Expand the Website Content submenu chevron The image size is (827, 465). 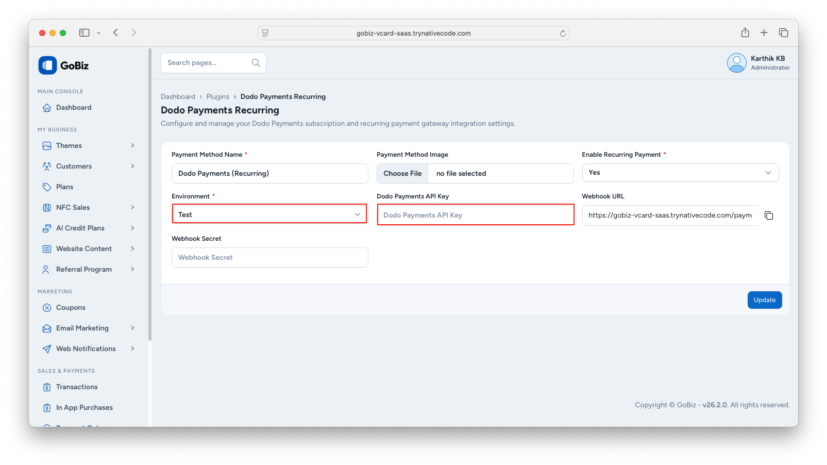pyautogui.click(x=132, y=248)
